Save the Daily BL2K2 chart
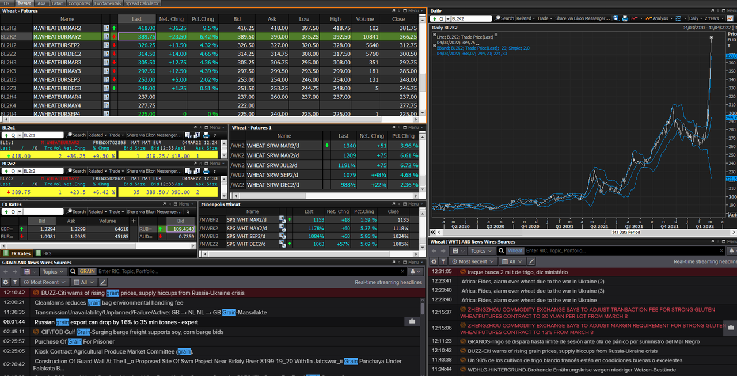The width and height of the screenshot is (737, 376). pyautogui.click(x=616, y=18)
